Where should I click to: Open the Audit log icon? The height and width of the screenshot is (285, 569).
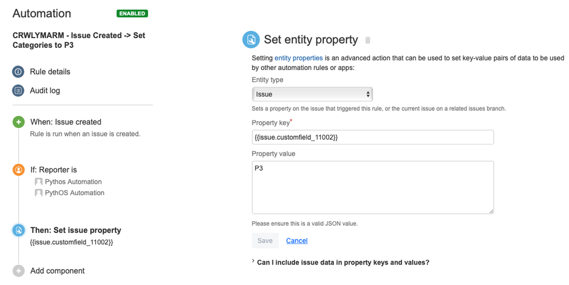point(18,90)
